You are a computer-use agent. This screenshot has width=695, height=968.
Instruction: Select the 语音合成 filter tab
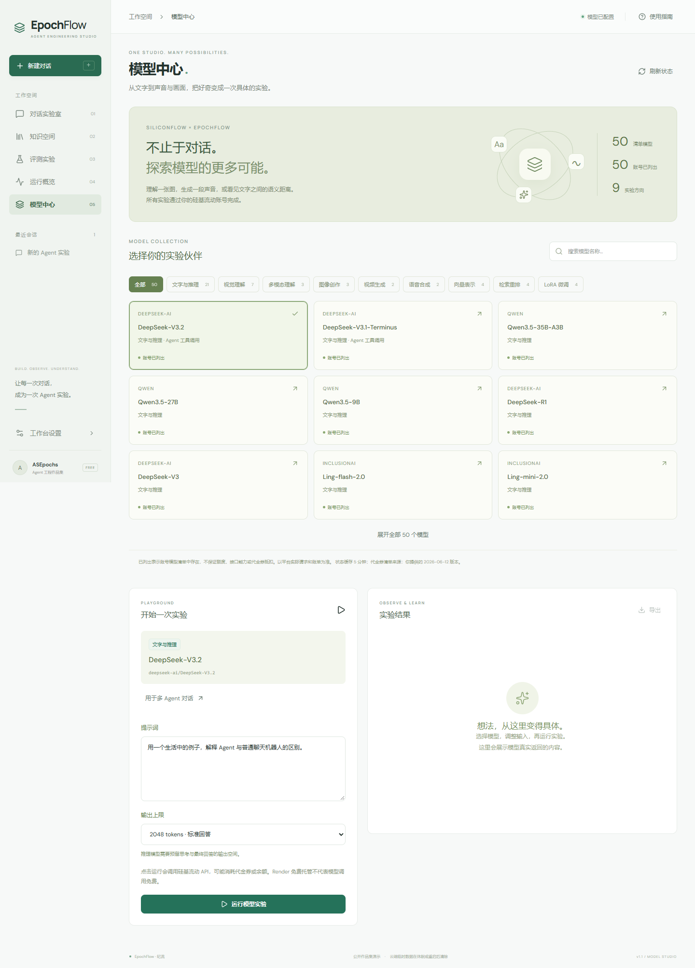(424, 285)
